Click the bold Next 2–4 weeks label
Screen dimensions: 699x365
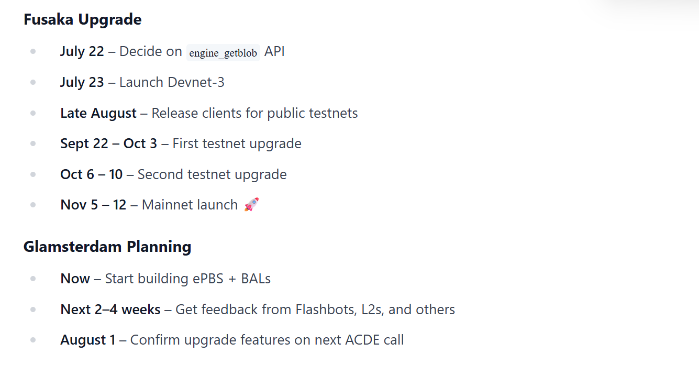[110, 309]
